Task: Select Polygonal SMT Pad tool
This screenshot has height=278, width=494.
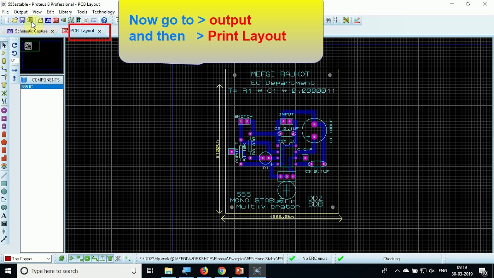Action: pos(4,158)
